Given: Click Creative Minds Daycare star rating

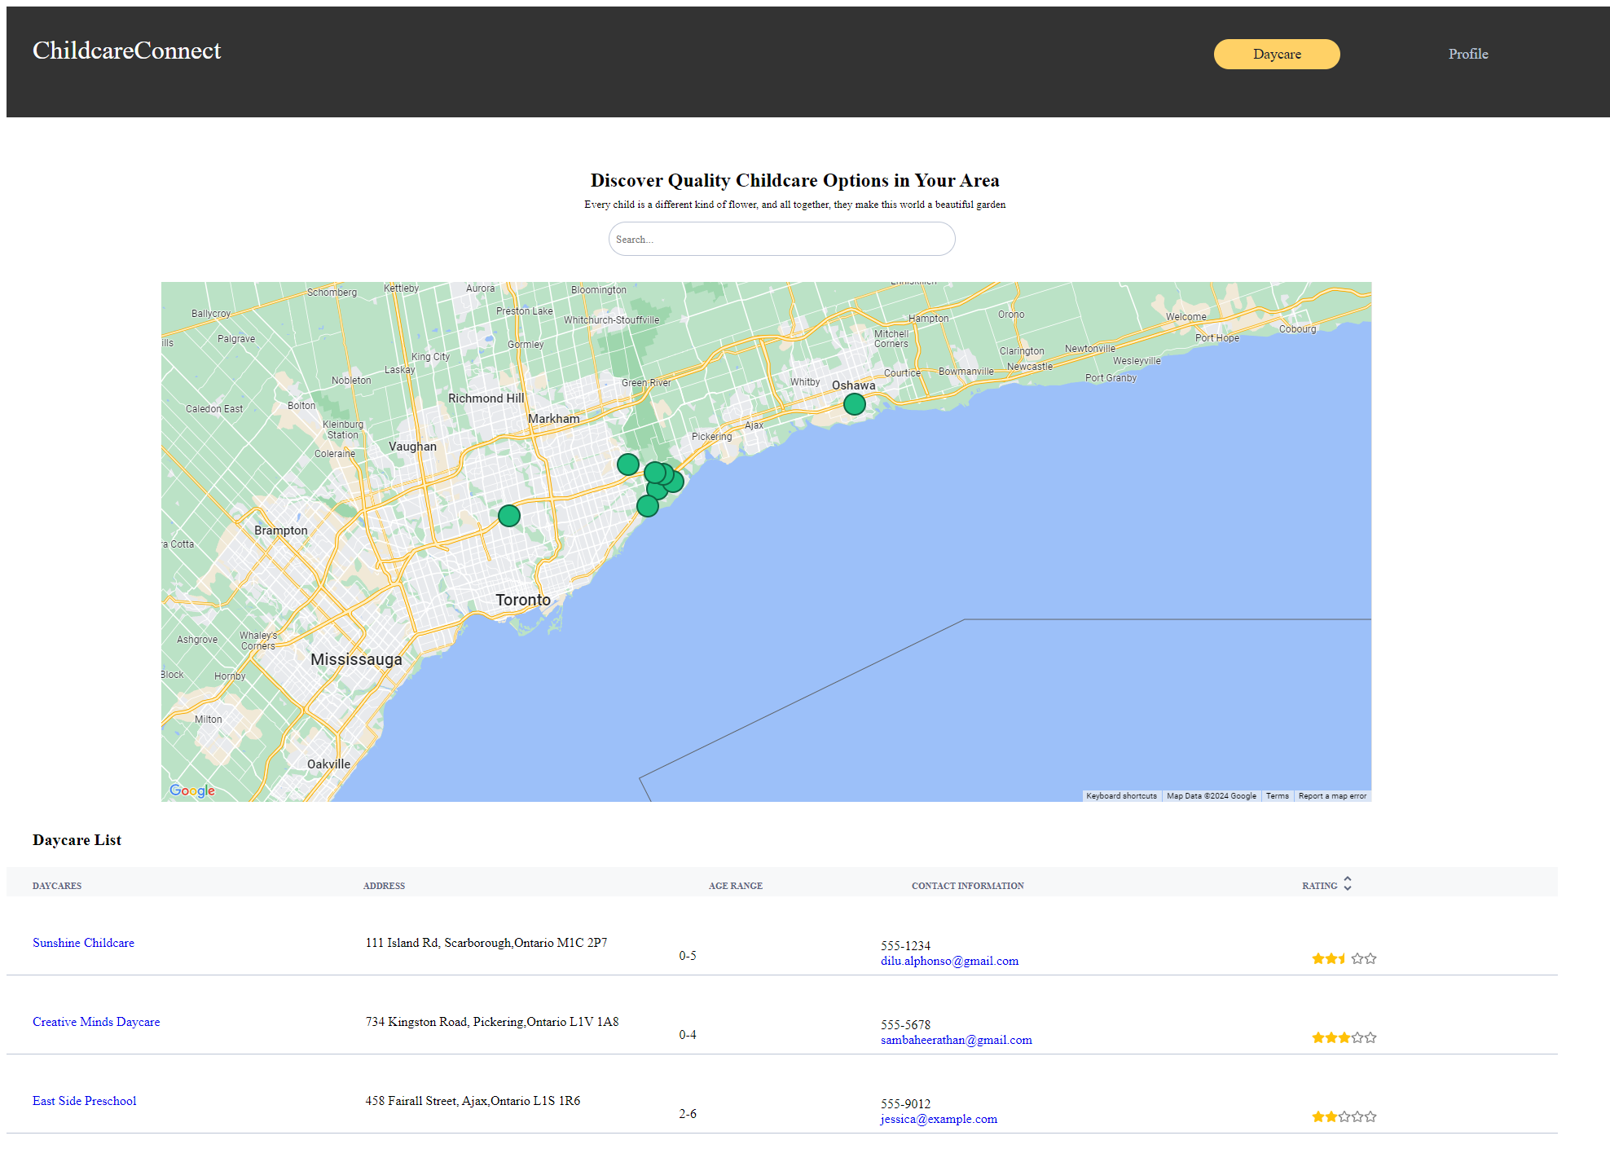Looking at the screenshot, I should tap(1344, 1037).
